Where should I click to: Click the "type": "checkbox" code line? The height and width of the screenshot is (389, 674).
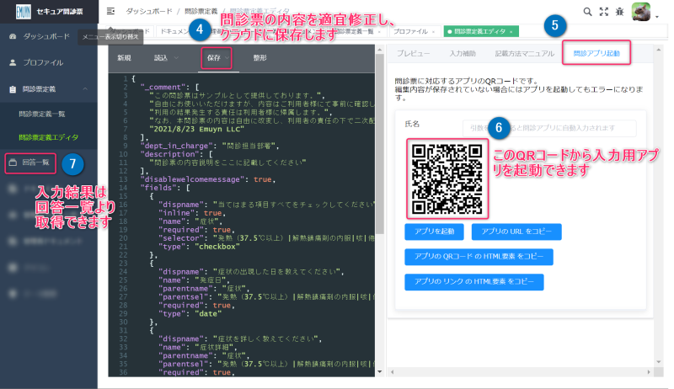199,247
